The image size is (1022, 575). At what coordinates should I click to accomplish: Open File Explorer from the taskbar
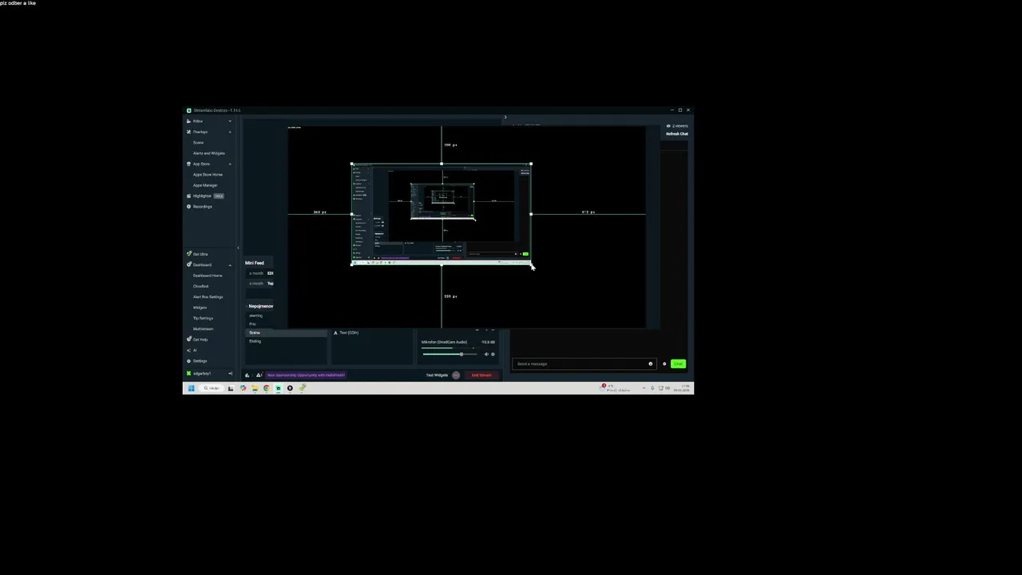pyautogui.click(x=255, y=388)
